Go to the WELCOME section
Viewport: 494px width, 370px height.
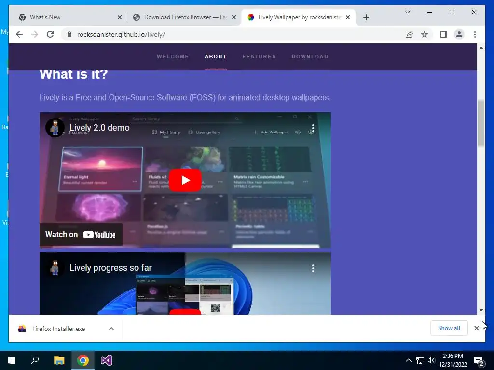[x=173, y=57]
